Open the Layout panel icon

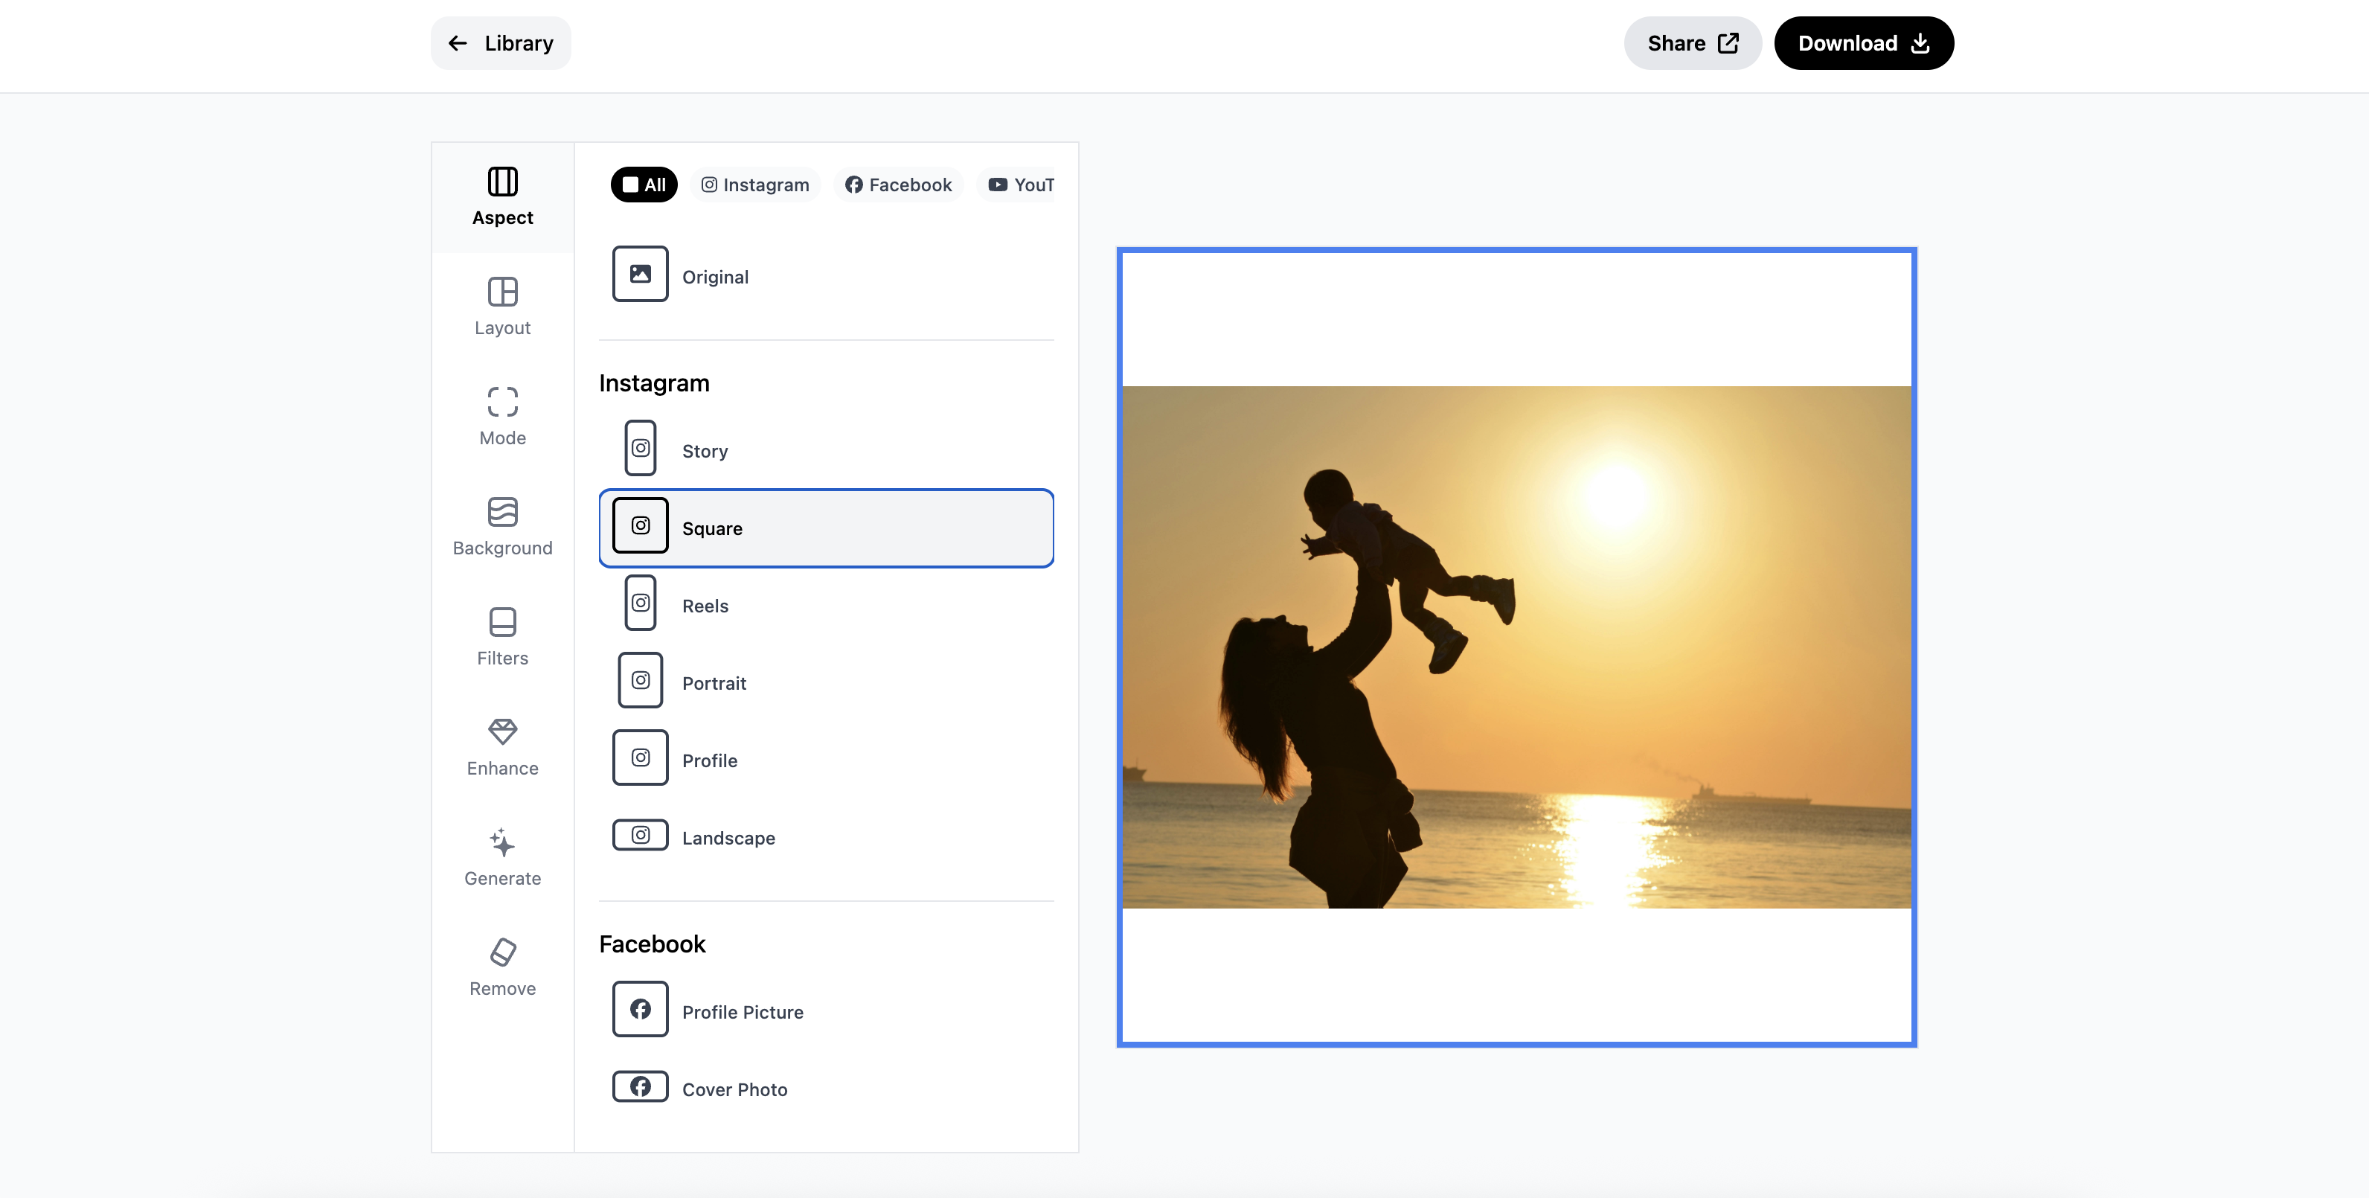pyautogui.click(x=502, y=306)
